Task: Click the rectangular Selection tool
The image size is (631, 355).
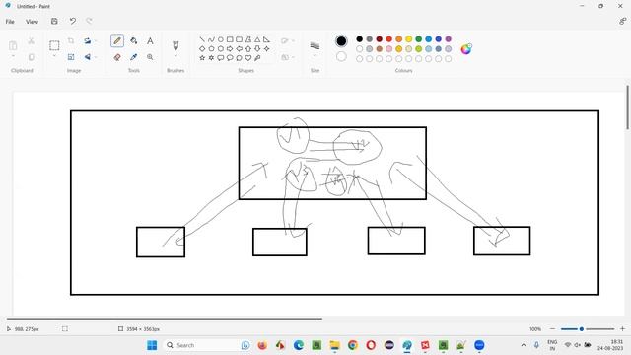Action: [x=54, y=45]
